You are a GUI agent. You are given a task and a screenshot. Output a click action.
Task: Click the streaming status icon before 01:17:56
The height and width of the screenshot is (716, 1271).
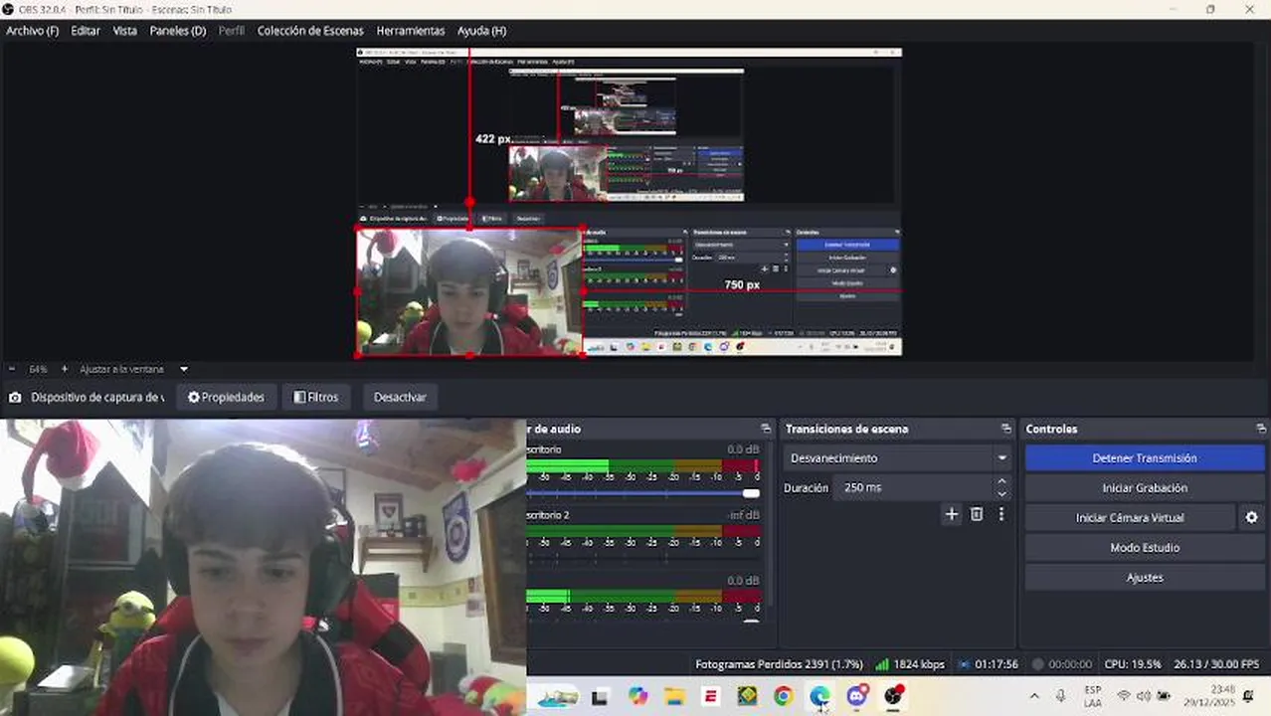point(964,664)
